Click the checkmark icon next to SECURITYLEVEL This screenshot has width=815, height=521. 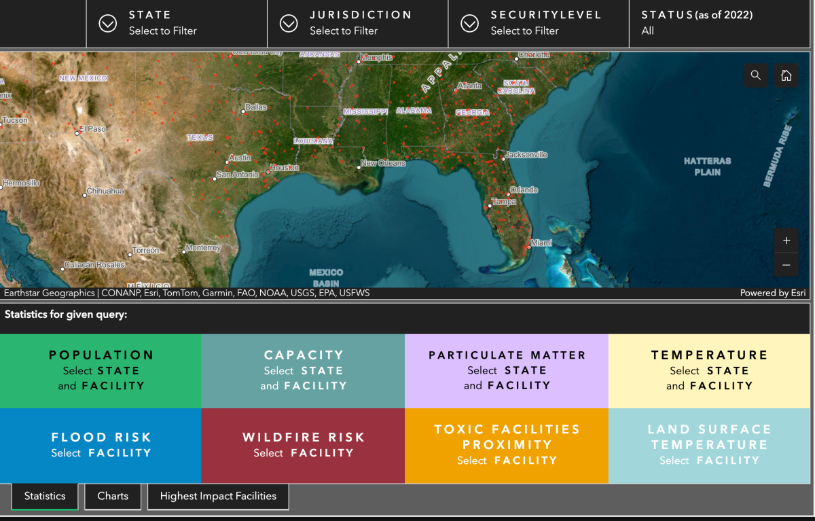469,24
